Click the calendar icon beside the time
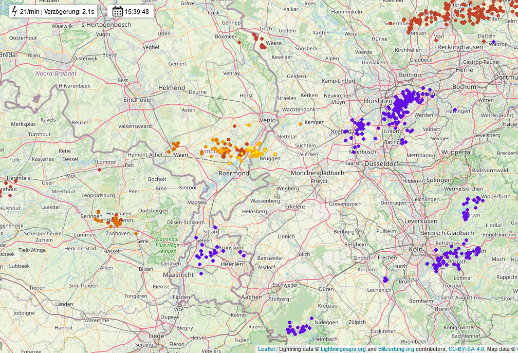518x353 pixels. tap(117, 11)
